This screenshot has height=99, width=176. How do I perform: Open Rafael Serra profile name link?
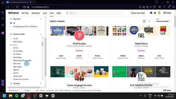coord(141,43)
